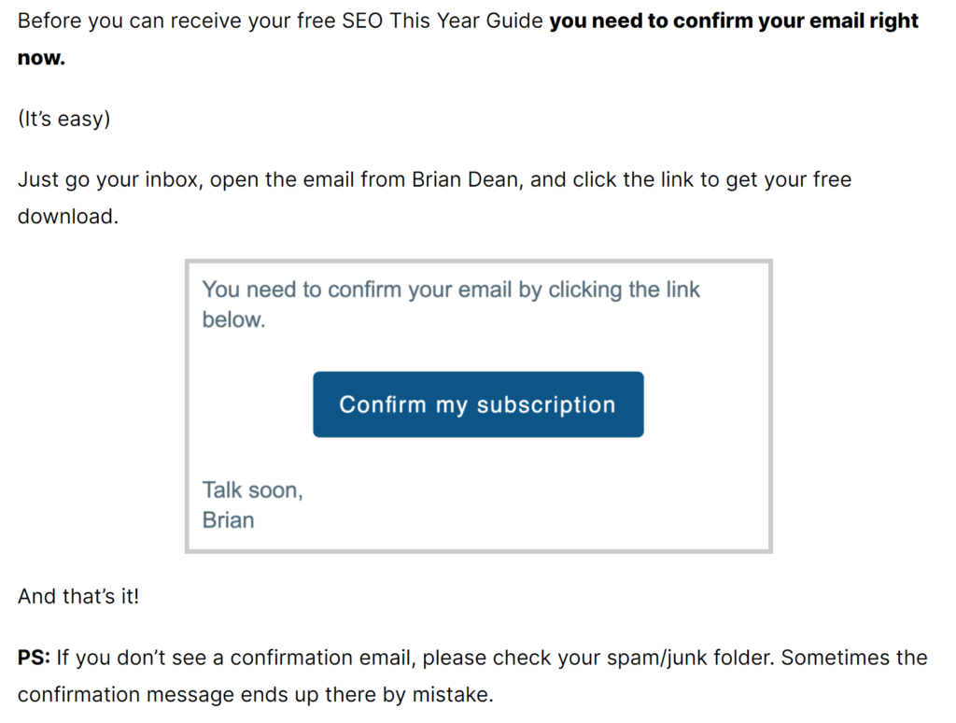
Task: Click the name 'Brian Dean' in the paragraph
Action: point(465,179)
